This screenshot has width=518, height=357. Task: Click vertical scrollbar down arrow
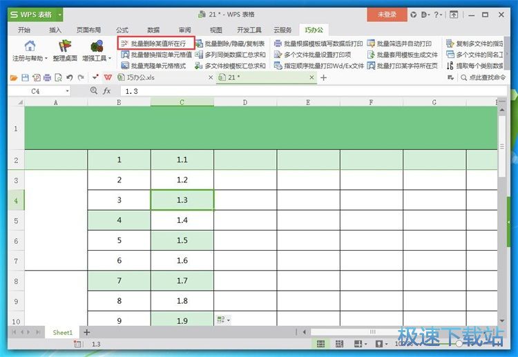click(x=503, y=320)
